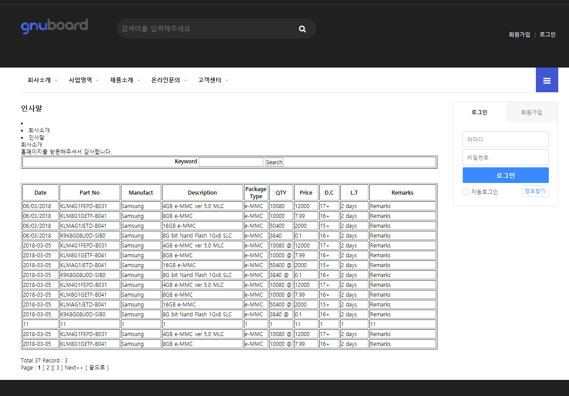
Task: Click the 정보찾기 button
Action: (x=535, y=191)
